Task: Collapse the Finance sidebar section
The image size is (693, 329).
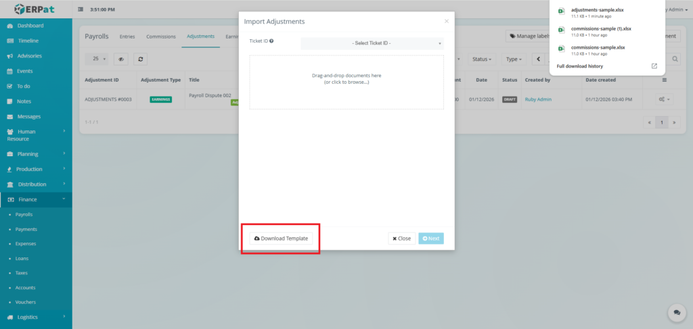Action: tap(36, 199)
